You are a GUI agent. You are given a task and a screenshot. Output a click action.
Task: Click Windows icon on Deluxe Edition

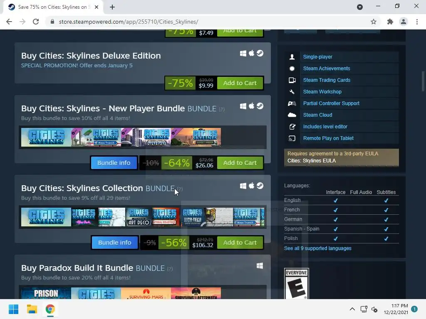coord(243,53)
